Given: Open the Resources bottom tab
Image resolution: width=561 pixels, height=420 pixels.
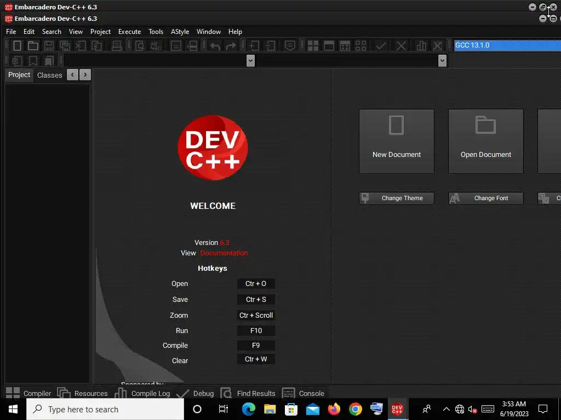Looking at the screenshot, I should 83,393.
